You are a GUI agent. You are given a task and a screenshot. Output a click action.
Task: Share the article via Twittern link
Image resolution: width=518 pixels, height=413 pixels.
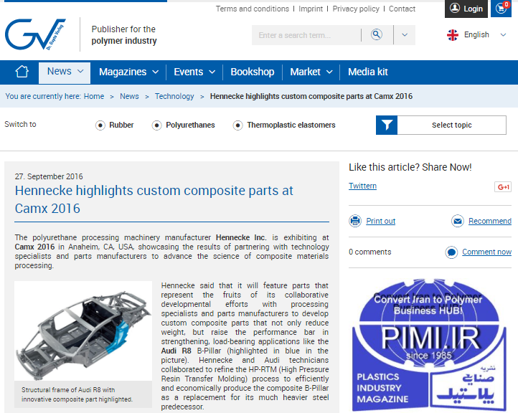[x=362, y=186]
